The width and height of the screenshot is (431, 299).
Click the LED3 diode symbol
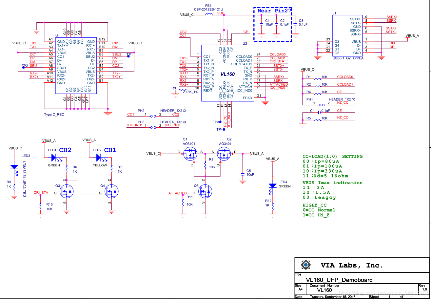[x=14, y=167]
